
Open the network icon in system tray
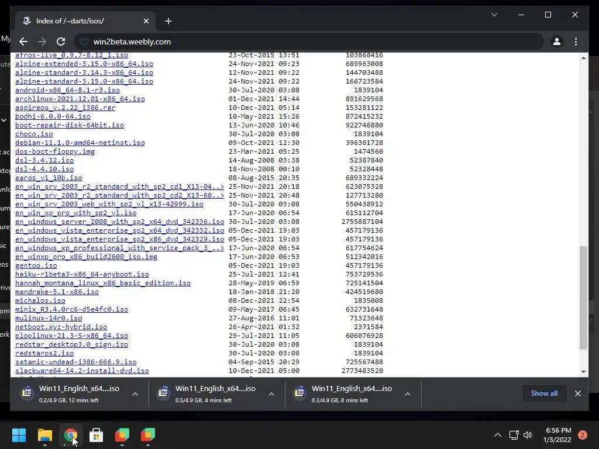(x=514, y=435)
